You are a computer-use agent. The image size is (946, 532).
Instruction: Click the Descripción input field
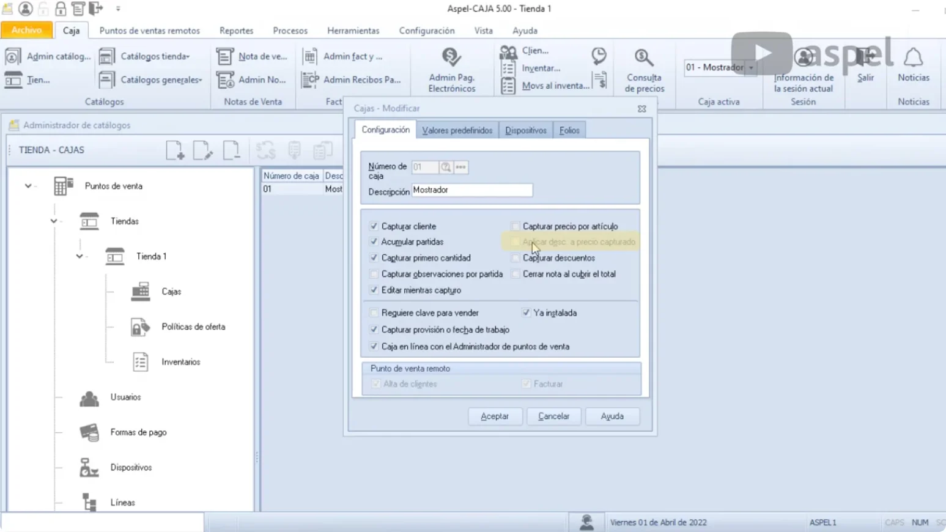pyautogui.click(x=471, y=190)
